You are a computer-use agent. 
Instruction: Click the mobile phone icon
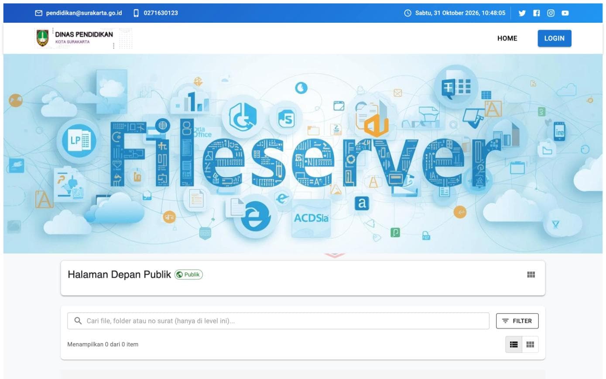(136, 13)
